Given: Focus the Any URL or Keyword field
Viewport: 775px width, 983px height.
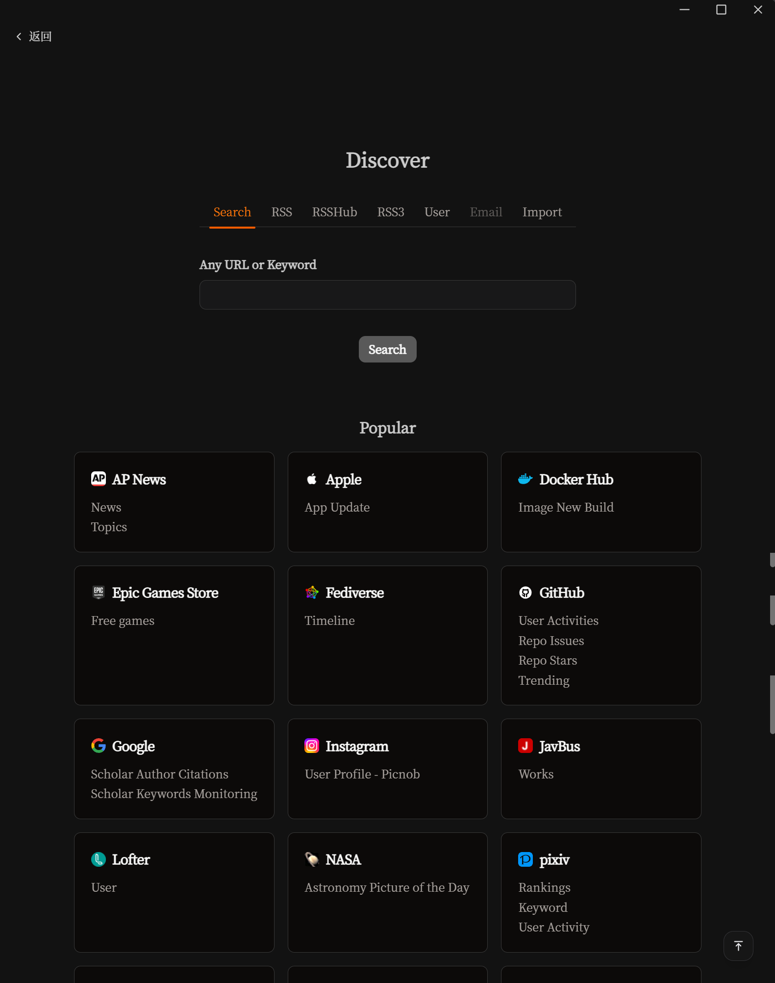Looking at the screenshot, I should [x=388, y=295].
